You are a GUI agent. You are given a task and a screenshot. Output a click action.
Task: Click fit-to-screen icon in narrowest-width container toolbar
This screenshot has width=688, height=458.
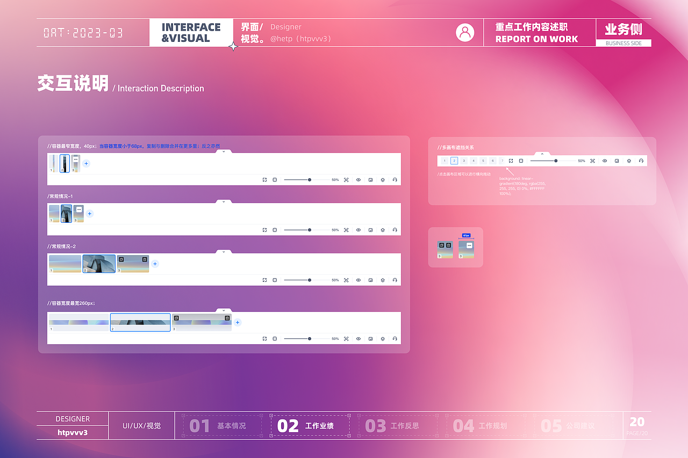(346, 180)
